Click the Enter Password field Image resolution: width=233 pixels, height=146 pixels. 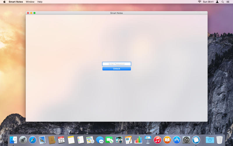[116, 64]
